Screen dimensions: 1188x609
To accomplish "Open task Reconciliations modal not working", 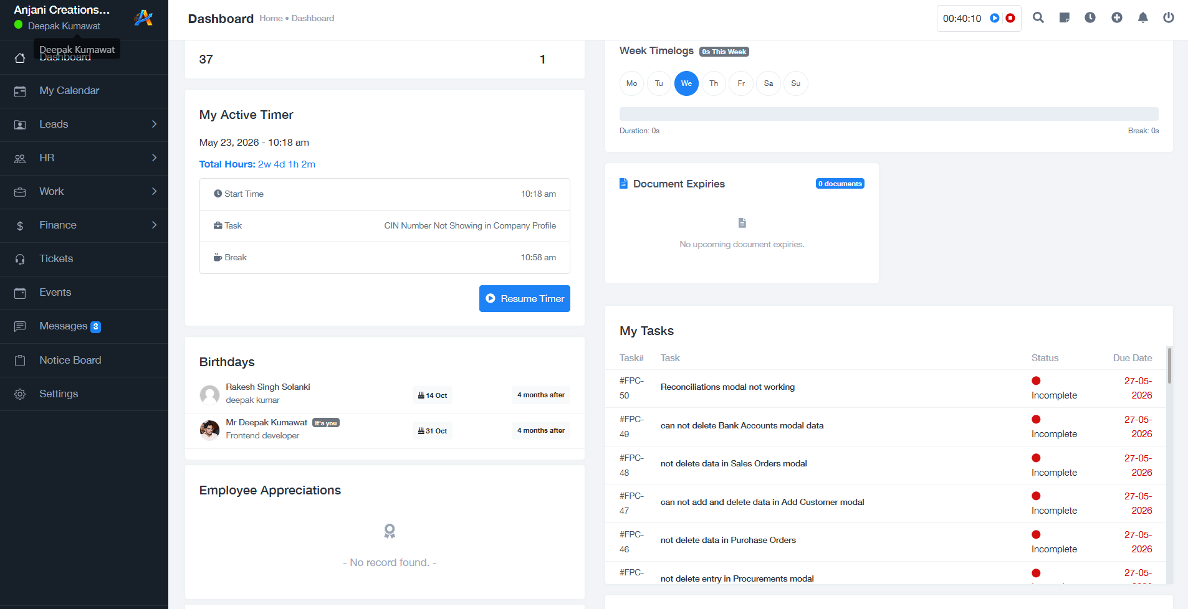I will pyautogui.click(x=727, y=387).
